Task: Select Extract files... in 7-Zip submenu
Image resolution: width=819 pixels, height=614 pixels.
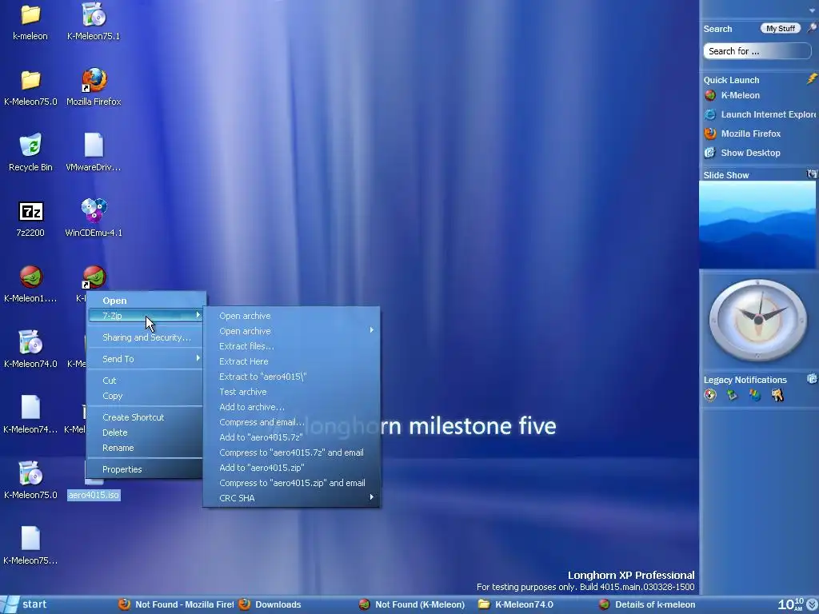Action: (291, 346)
